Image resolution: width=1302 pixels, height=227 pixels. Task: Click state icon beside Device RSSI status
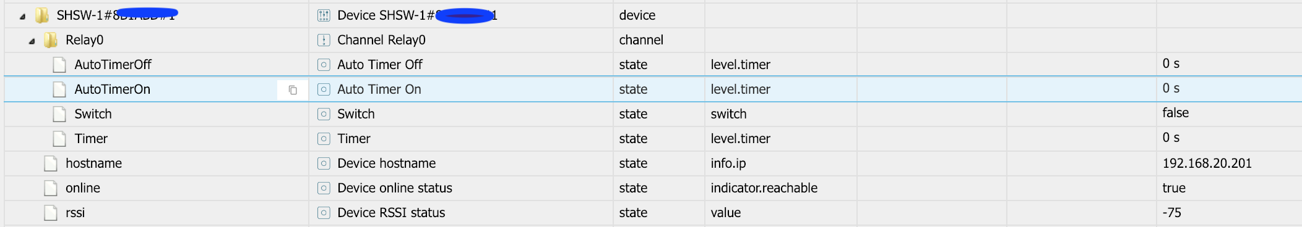324,213
